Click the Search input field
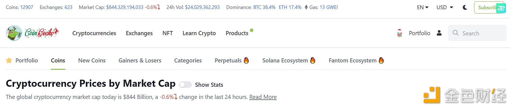This screenshot has width=510, height=107. pos(477,33)
